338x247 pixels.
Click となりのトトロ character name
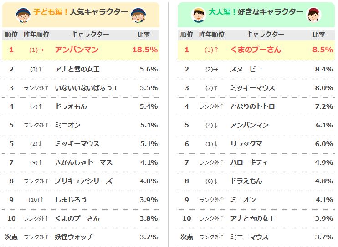coord(252,106)
